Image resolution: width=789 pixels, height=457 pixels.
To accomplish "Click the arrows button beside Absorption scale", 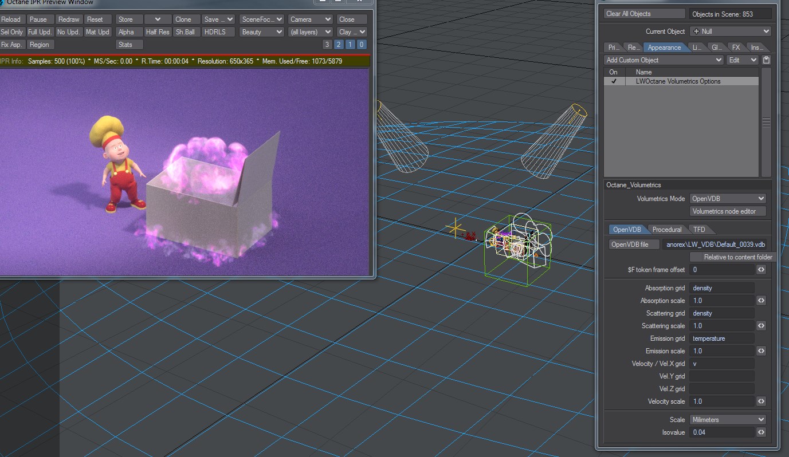I will 761,301.
